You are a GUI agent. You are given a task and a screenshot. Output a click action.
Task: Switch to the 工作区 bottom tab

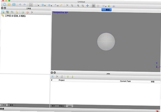pyautogui.click(x=4, y=105)
